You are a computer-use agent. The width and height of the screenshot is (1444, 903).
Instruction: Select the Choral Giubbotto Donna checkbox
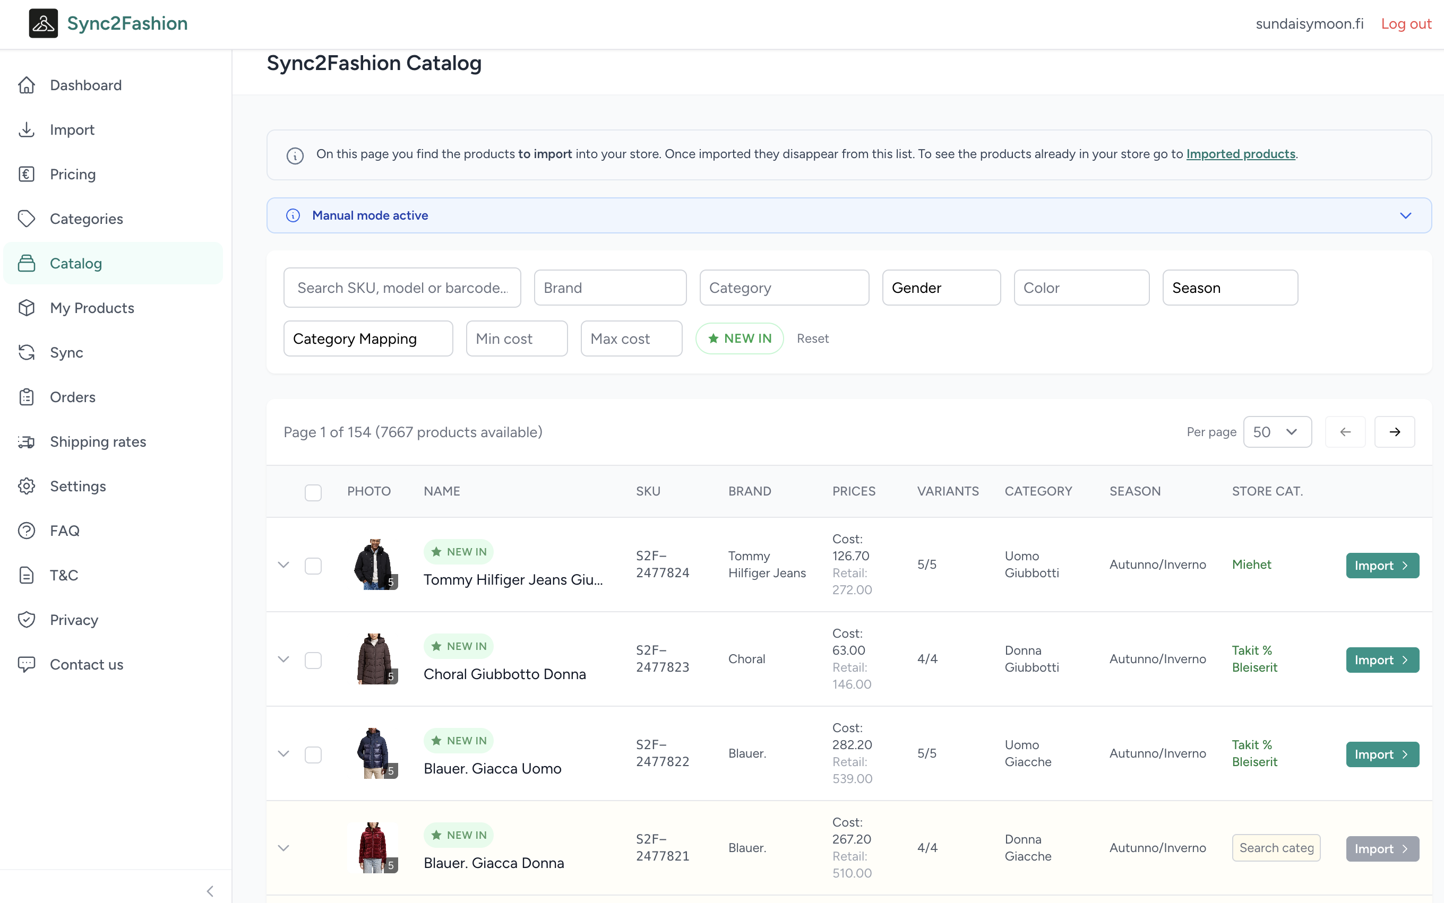click(313, 660)
